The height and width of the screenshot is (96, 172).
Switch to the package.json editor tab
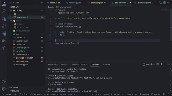click(x=96, y=3)
